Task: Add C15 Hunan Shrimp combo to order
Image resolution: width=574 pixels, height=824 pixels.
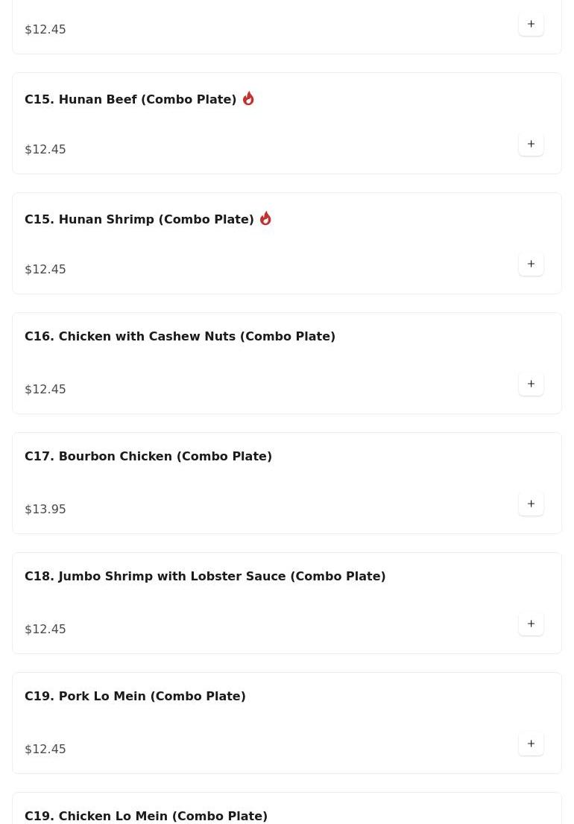Action: [531, 264]
